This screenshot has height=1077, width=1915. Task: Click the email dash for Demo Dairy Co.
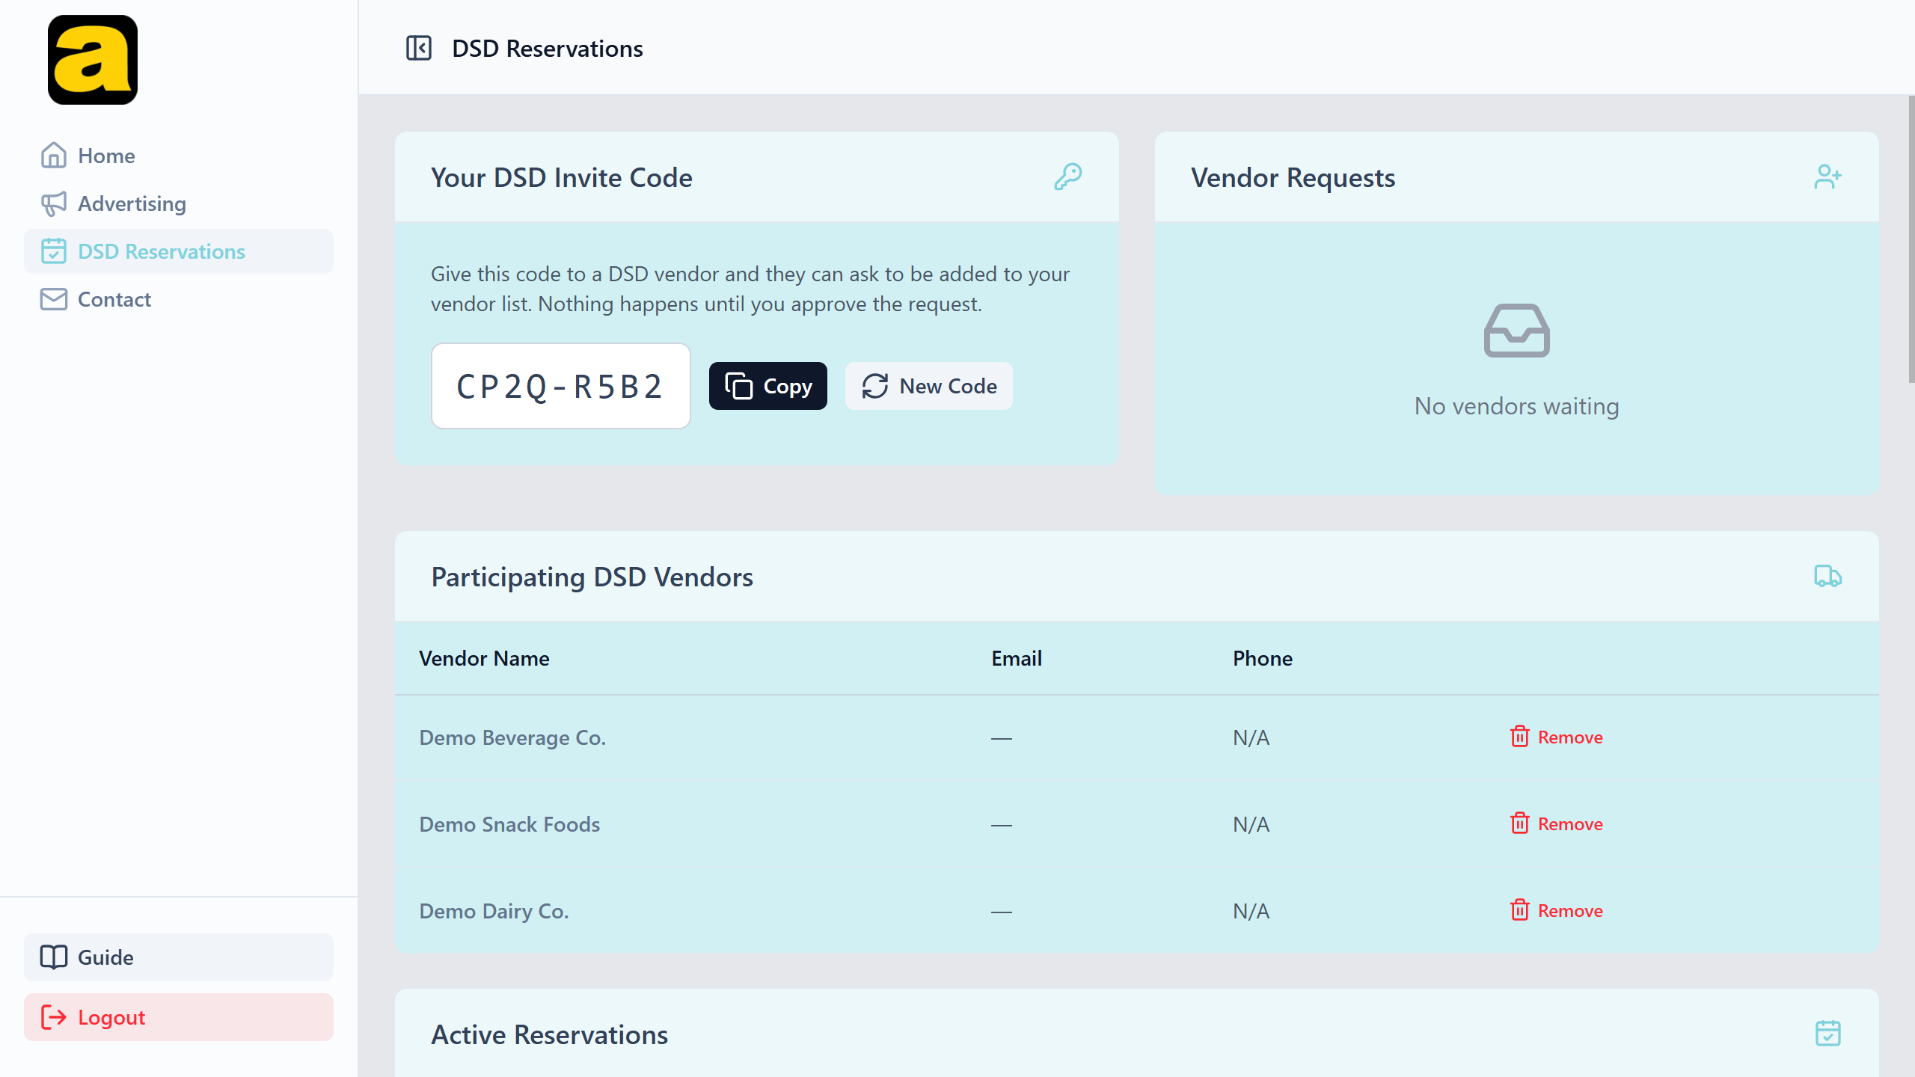1002,912
